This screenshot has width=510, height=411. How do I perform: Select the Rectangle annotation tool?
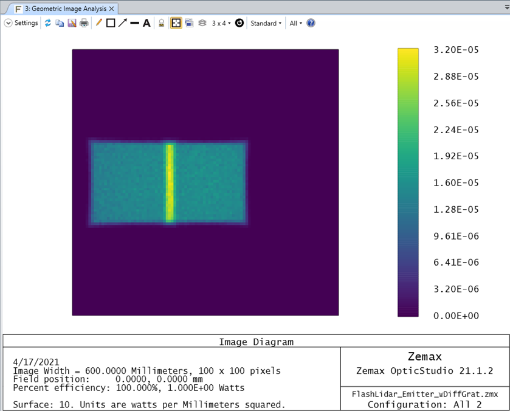[111, 23]
